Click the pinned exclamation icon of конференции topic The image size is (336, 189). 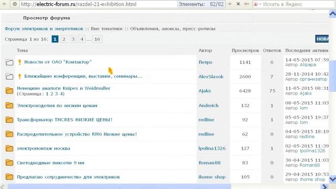19,76
